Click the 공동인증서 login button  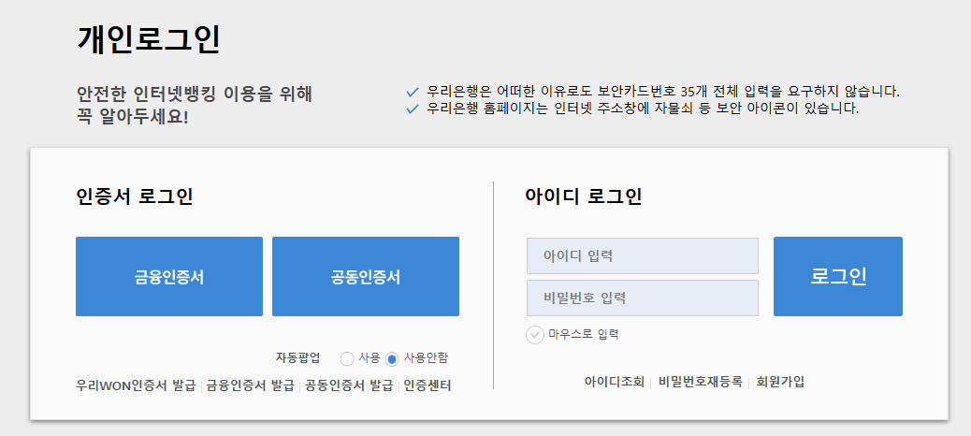tap(366, 276)
